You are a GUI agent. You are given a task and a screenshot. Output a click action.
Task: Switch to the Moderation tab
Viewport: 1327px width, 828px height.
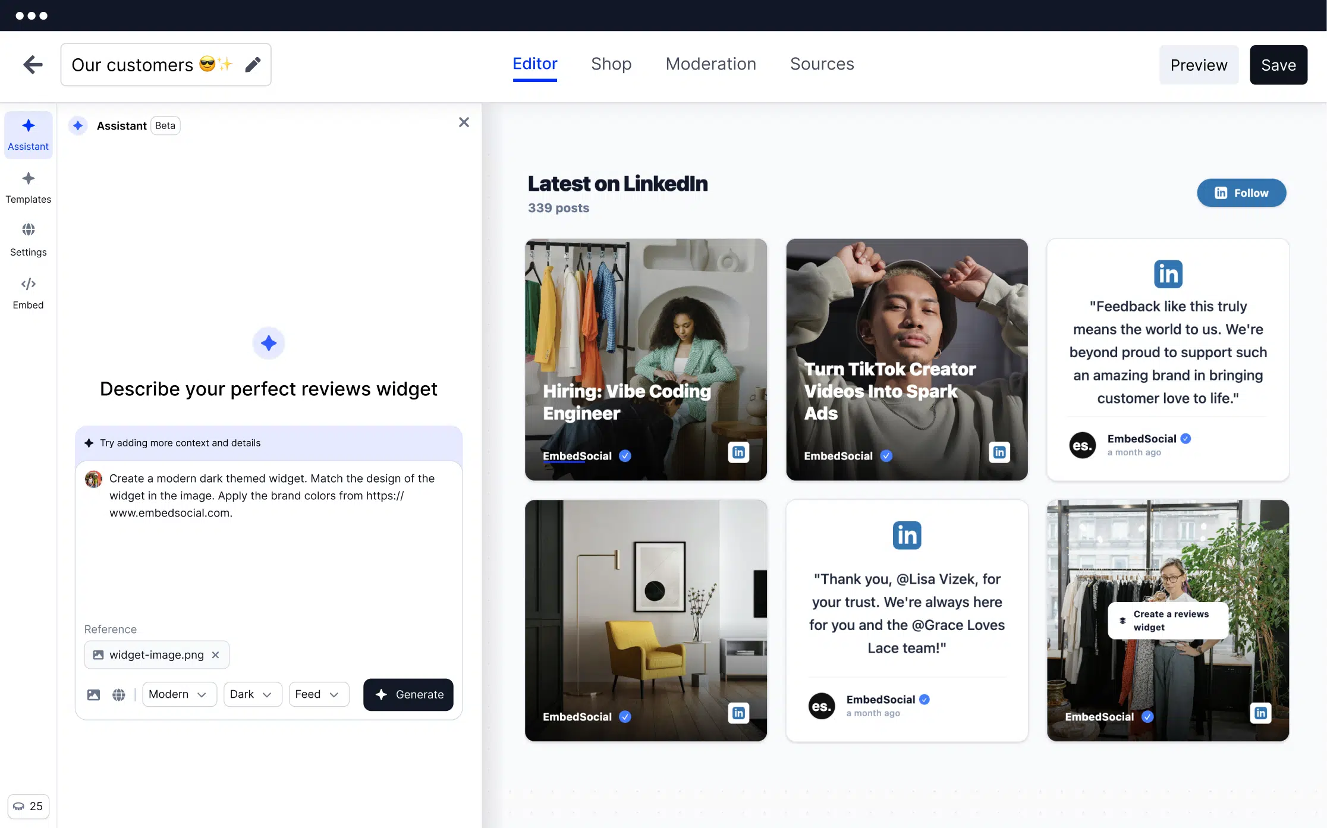pyautogui.click(x=710, y=64)
